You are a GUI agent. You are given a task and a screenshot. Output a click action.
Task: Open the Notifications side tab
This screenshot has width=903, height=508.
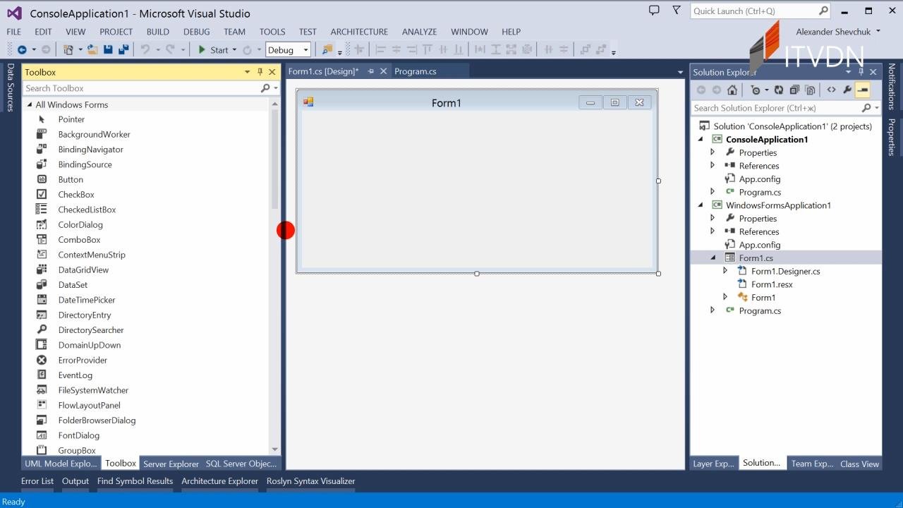[x=892, y=86]
